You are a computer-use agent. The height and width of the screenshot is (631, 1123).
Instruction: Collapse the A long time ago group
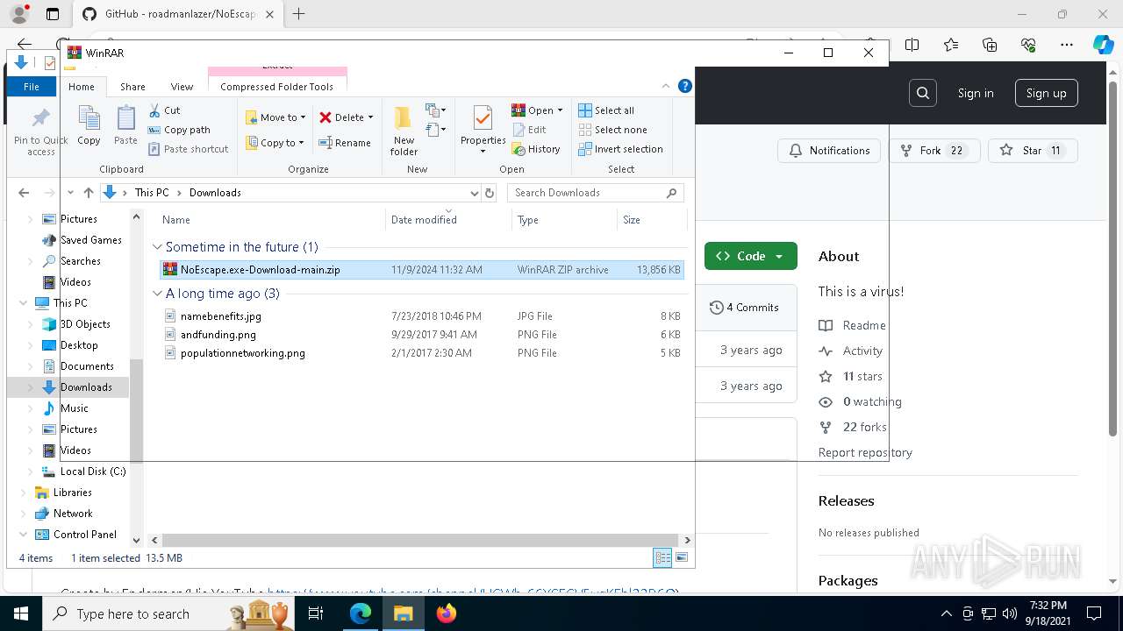click(158, 294)
